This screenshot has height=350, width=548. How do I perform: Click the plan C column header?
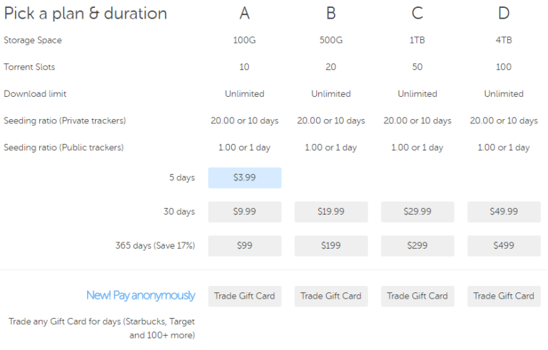417,13
